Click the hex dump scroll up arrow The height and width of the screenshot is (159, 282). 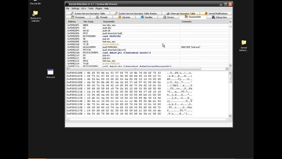pyautogui.click(x=230, y=72)
